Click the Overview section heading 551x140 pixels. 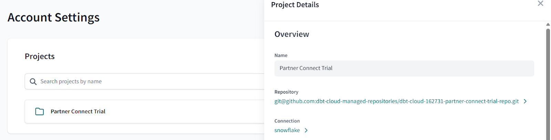click(x=292, y=34)
